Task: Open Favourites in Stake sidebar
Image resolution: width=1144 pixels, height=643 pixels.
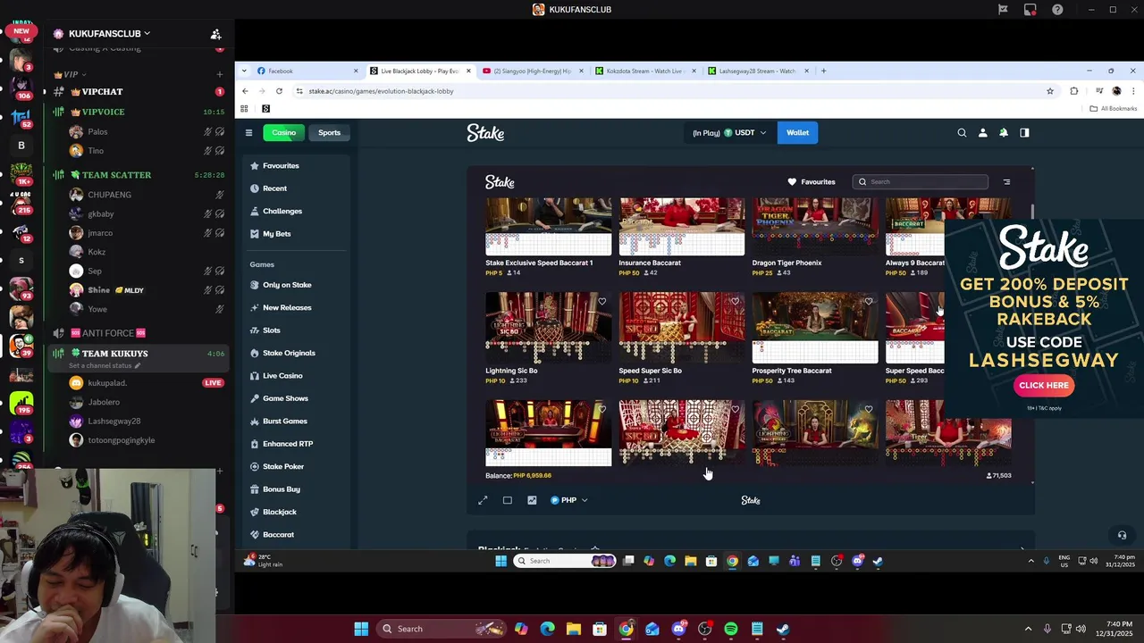Action: [x=281, y=165]
